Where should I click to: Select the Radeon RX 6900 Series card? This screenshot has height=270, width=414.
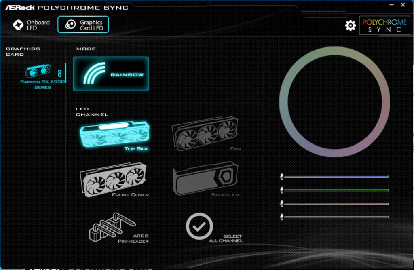[42, 76]
